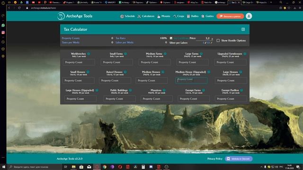Click the Labor per Week label
This screenshot has height=170, width=303.
[x=125, y=42]
